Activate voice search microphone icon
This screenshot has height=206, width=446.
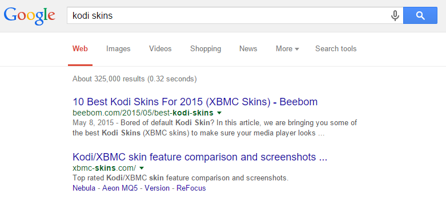(395, 15)
